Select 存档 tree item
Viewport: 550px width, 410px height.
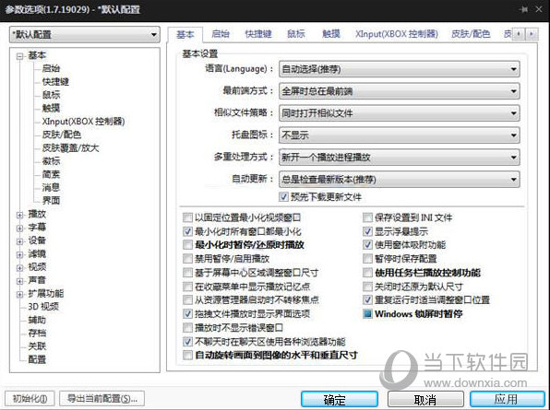click(37, 334)
